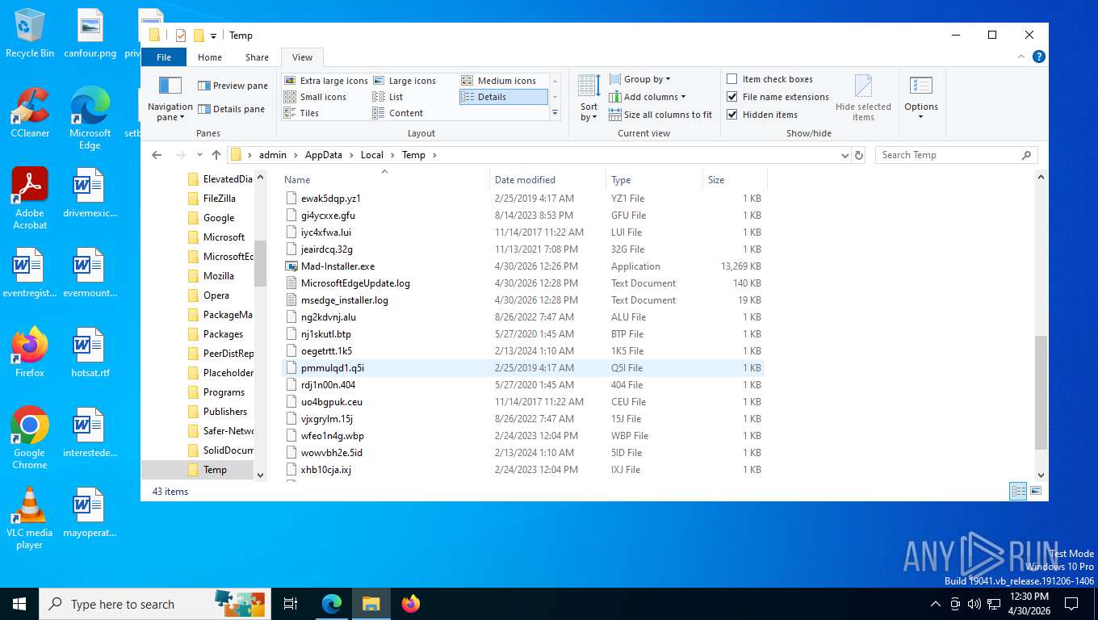The height and width of the screenshot is (620, 1098).
Task: Sort files by Size column
Action: tap(733, 180)
